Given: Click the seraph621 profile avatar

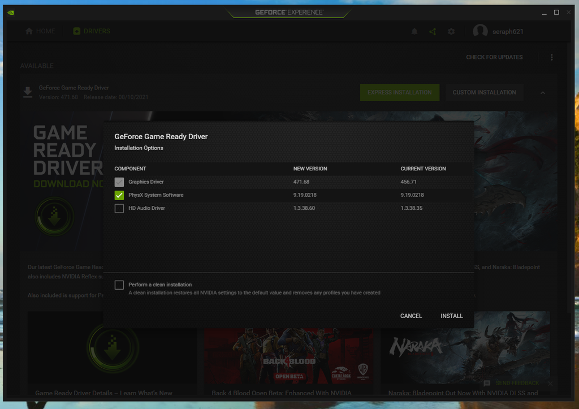Looking at the screenshot, I should coord(480,31).
